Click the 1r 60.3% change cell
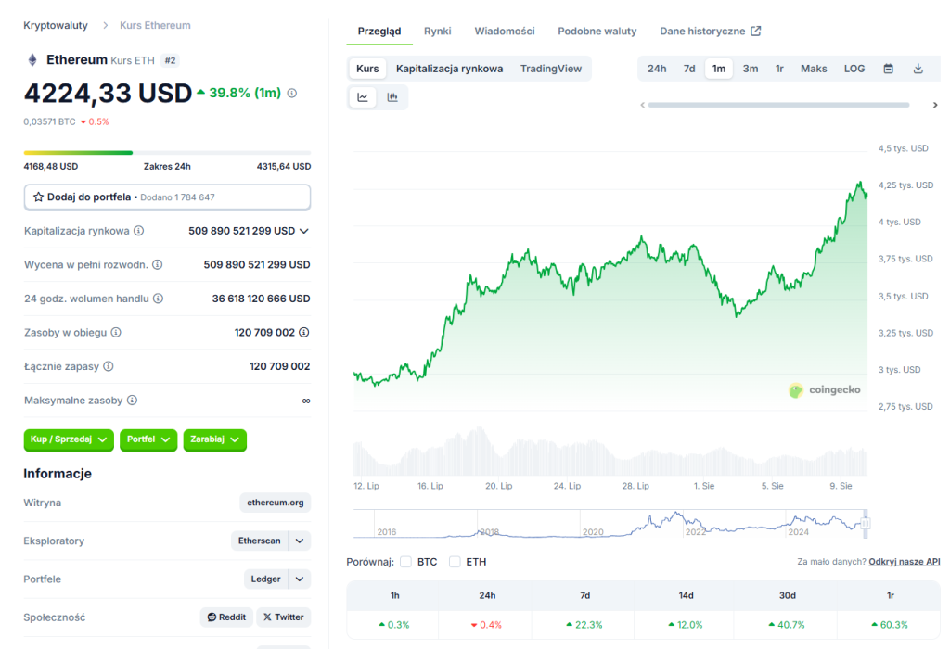This screenshot has width=950, height=649. tap(890, 625)
